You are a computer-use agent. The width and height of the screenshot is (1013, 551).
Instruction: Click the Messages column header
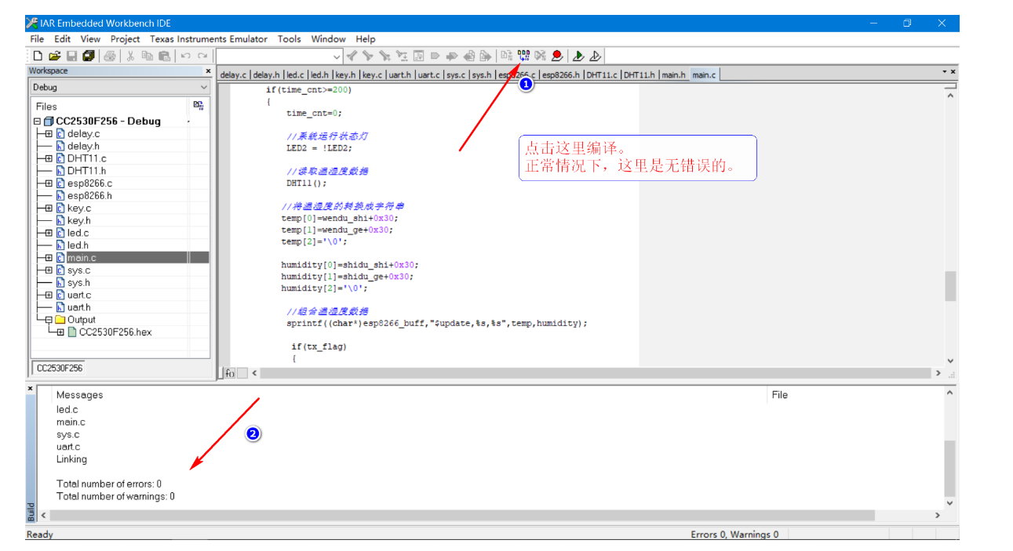tap(79, 395)
